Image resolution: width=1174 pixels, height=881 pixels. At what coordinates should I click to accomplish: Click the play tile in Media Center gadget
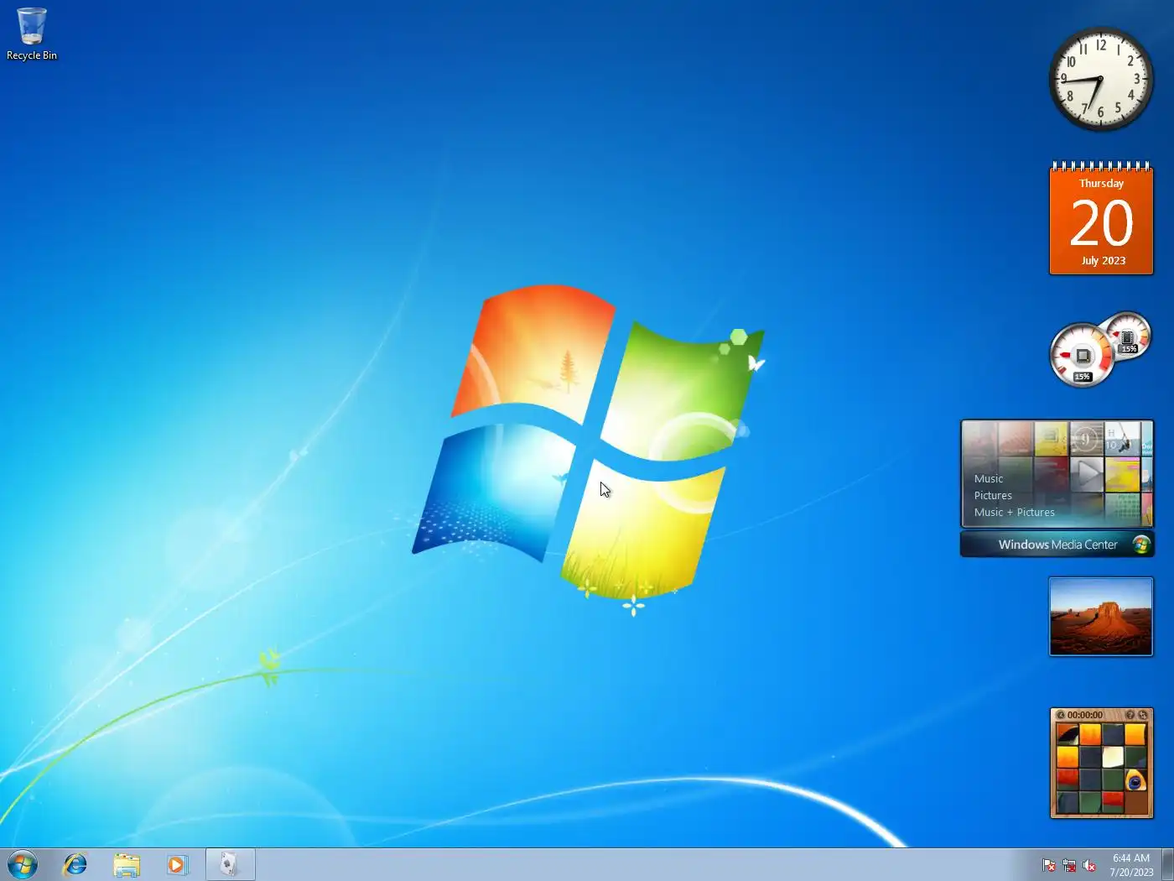pos(1086,474)
